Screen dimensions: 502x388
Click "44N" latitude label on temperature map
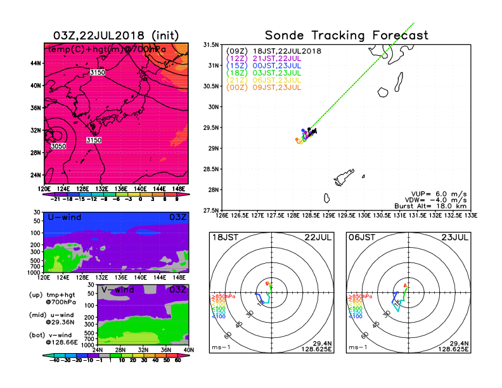[x=36, y=63]
